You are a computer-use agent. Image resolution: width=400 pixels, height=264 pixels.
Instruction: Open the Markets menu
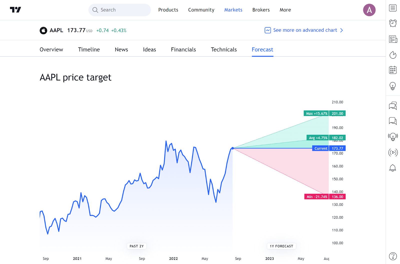tap(233, 10)
